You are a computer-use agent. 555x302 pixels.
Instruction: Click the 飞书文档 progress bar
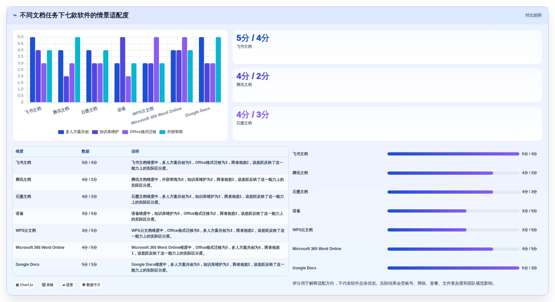[453, 154]
